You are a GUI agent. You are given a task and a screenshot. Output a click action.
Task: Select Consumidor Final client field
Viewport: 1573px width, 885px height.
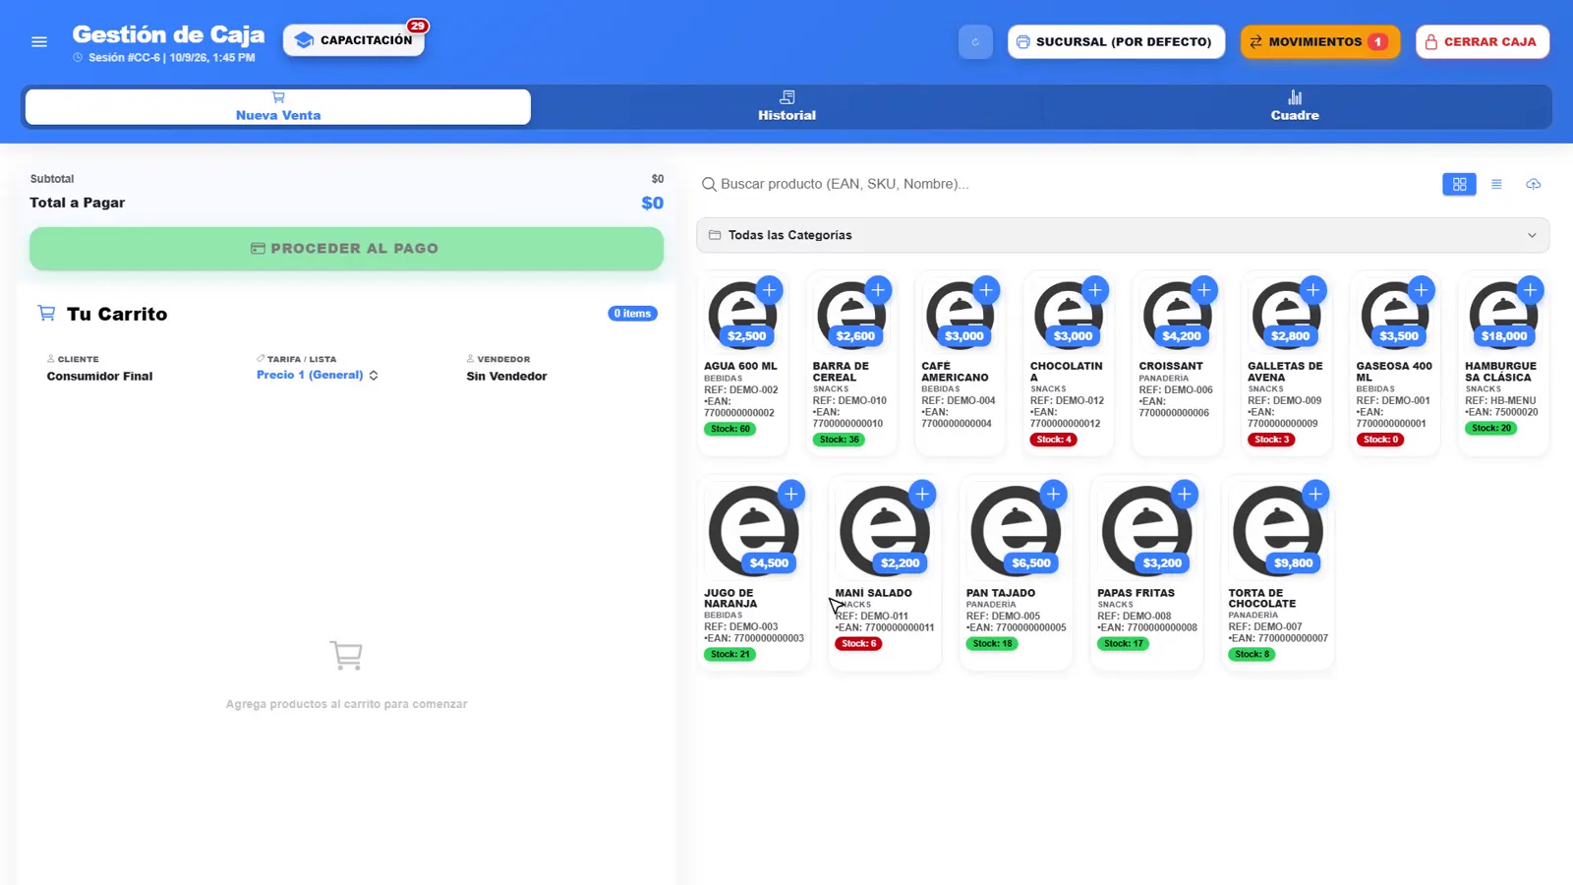pos(99,376)
